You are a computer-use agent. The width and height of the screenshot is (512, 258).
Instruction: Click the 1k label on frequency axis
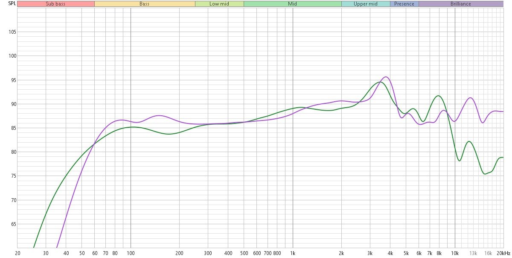[293, 253]
